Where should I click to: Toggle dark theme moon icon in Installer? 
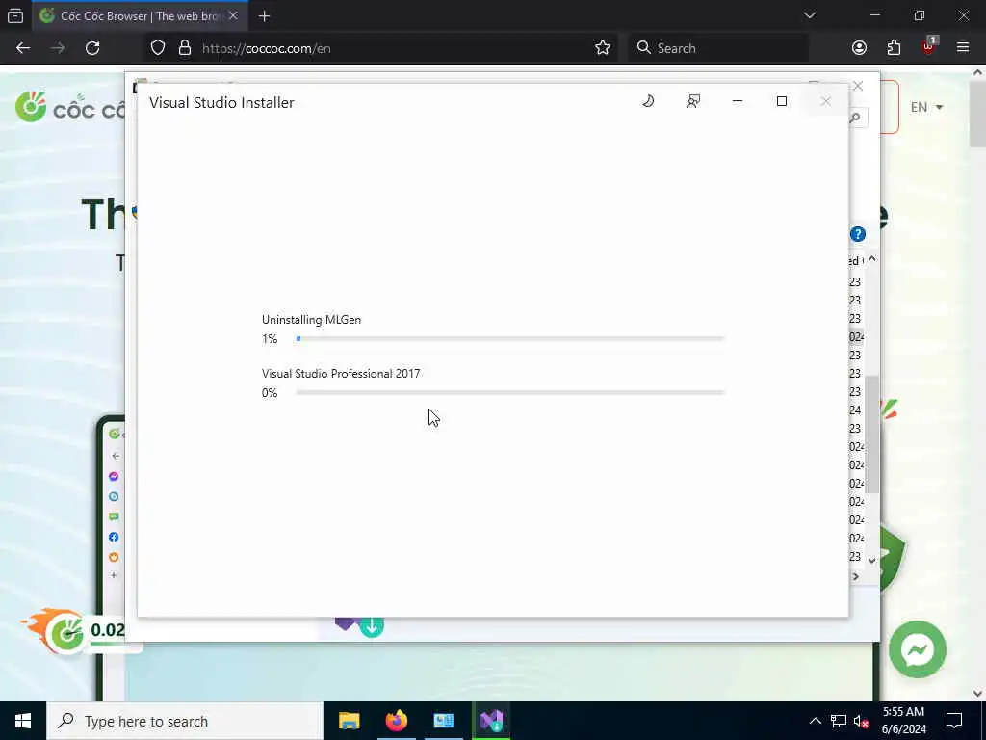point(648,101)
